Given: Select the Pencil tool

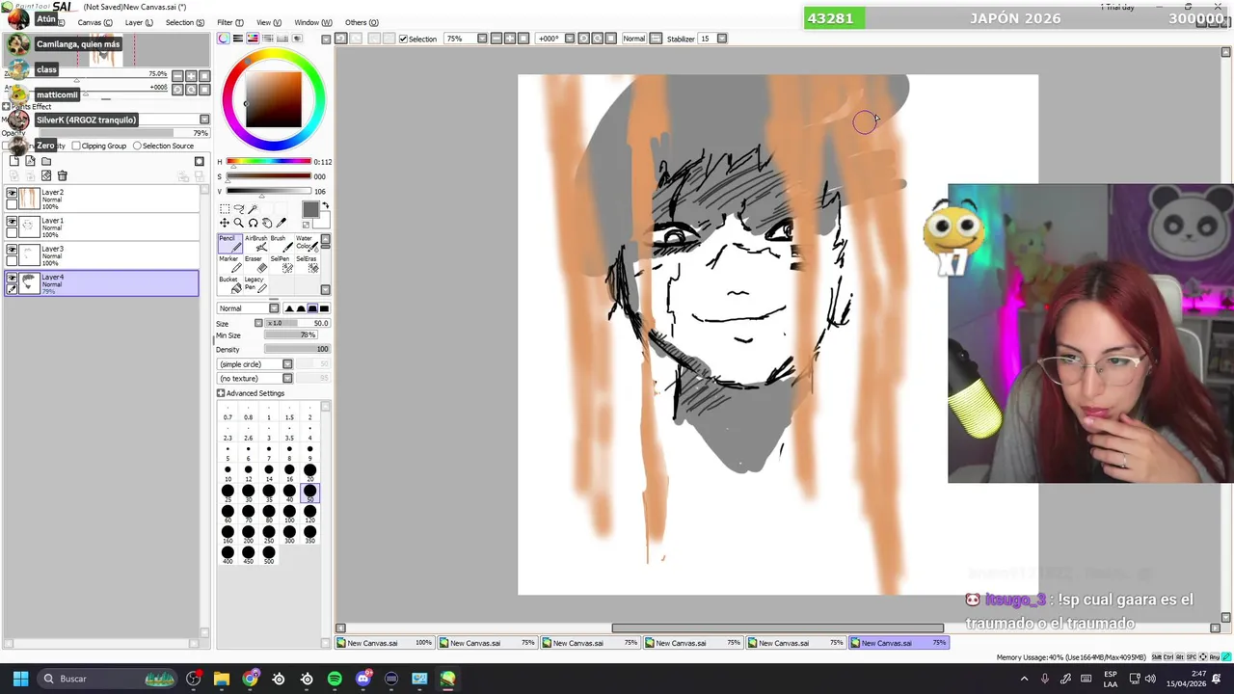Looking at the screenshot, I should pyautogui.click(x=228, y=244).
